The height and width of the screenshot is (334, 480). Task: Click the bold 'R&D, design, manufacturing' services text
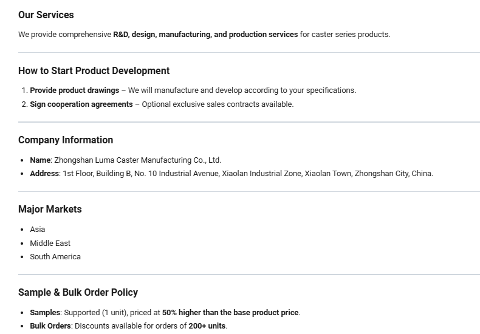click(x=163, y=34)
